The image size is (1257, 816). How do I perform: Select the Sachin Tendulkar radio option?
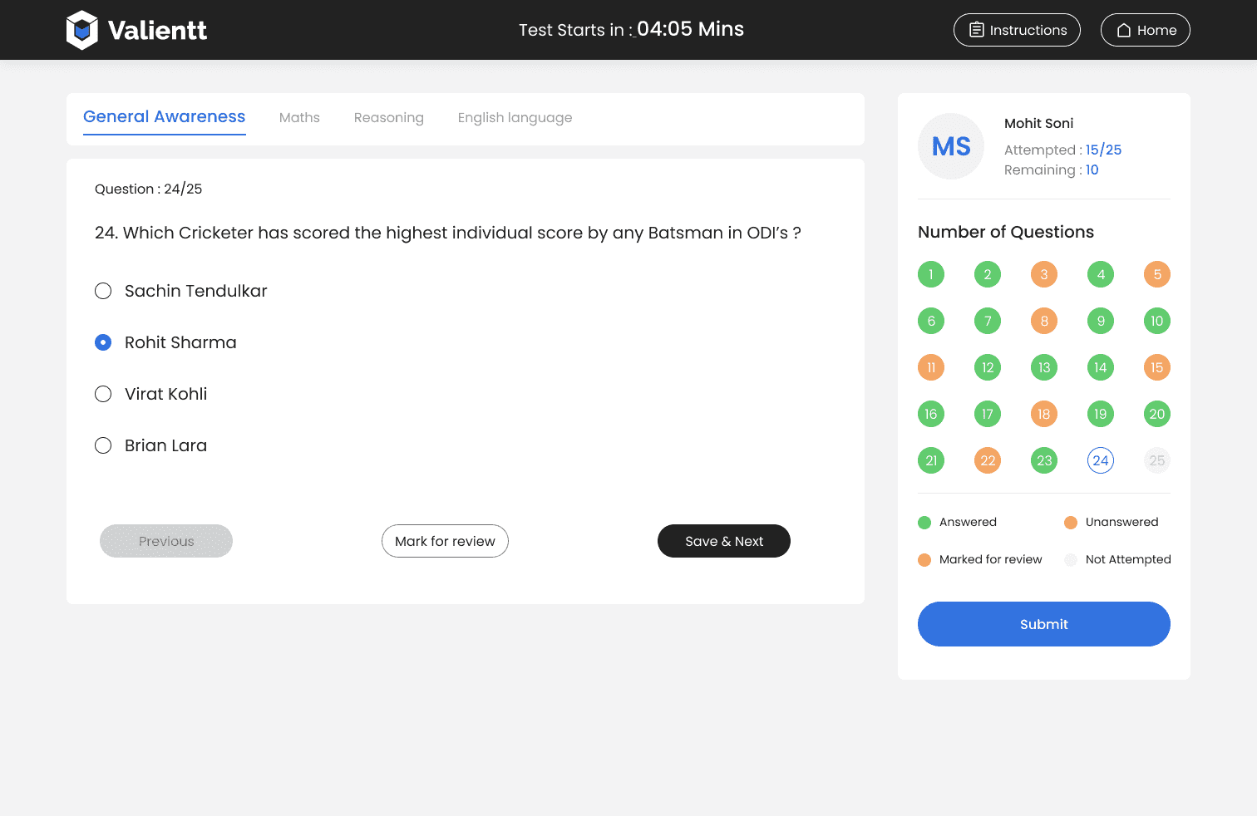pos(103,291)
